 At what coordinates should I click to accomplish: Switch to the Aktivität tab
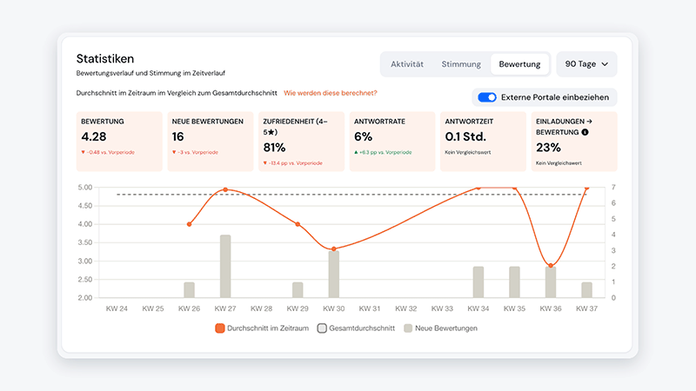[x=406, y=64]
